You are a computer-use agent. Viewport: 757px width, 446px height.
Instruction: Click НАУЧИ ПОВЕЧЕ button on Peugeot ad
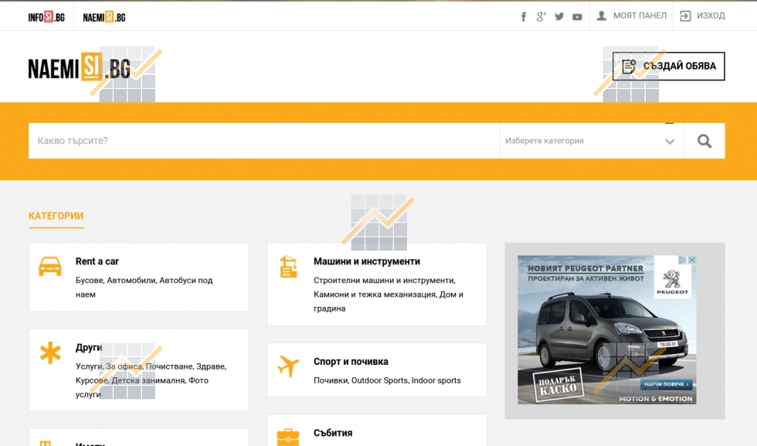coord(666,384)
